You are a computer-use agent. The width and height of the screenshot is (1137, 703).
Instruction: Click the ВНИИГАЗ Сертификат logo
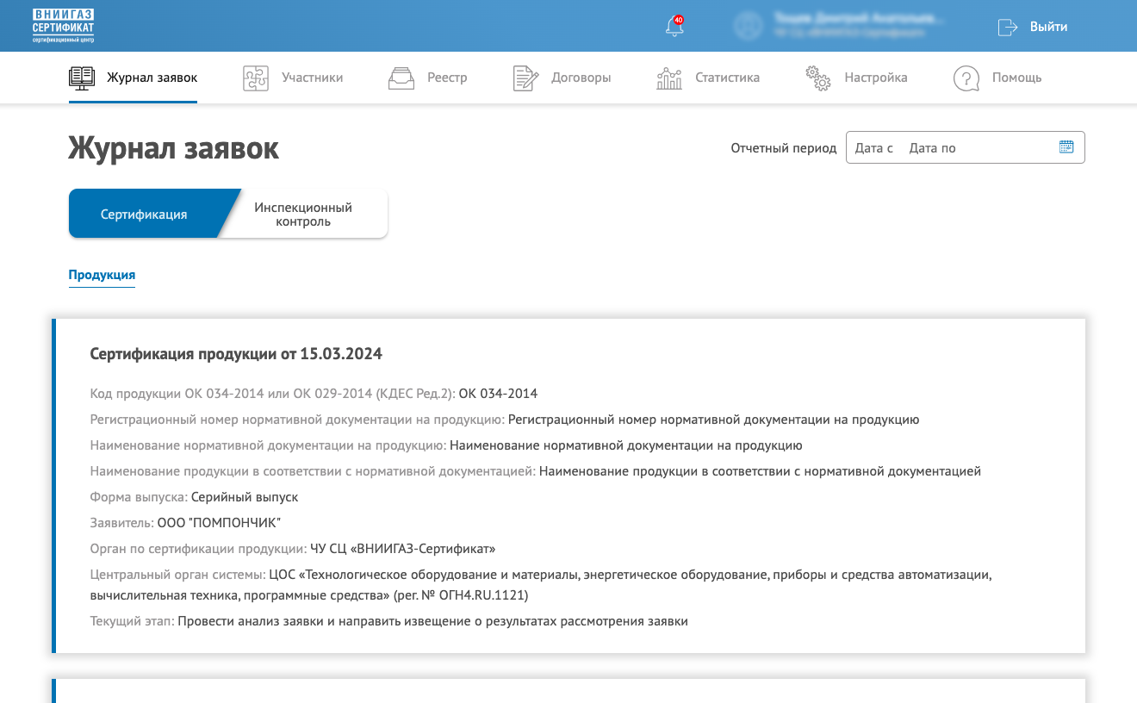(x=63, y=26)
